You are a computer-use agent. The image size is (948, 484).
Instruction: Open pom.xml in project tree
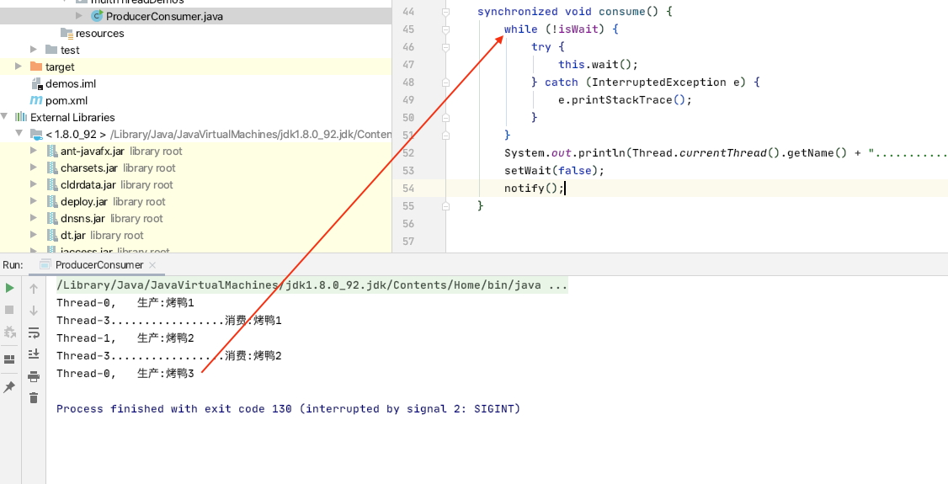coord(66,100)
